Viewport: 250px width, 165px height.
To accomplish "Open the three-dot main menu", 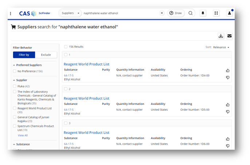I will [x=11, y=13].
